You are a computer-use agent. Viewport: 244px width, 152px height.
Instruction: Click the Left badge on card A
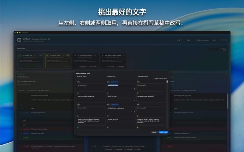coord(41,55)
